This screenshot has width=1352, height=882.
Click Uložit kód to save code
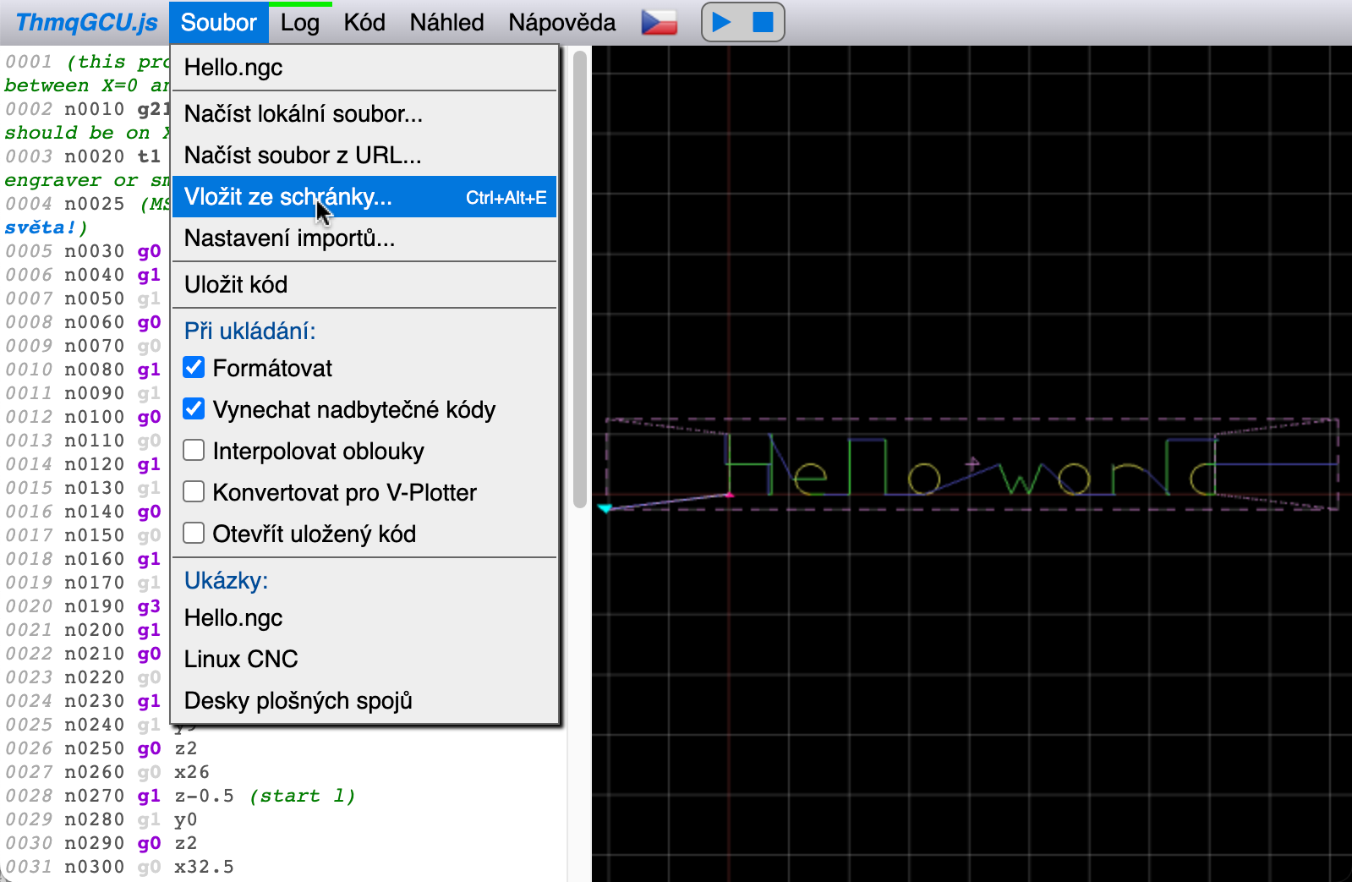click(x=236, y=285)
